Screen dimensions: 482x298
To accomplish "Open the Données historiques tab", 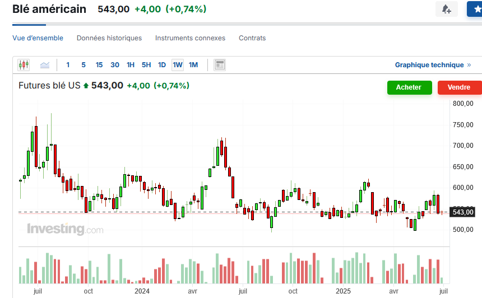I will click(x=109, y=38).
